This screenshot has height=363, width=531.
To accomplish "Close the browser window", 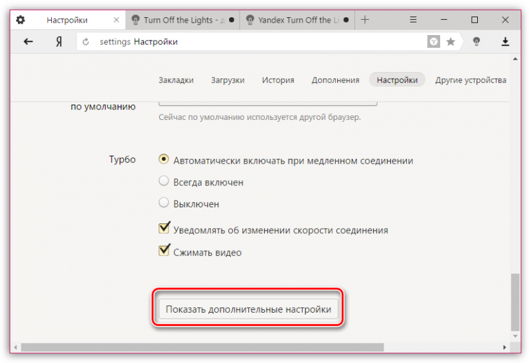I will tap(505, 20).
